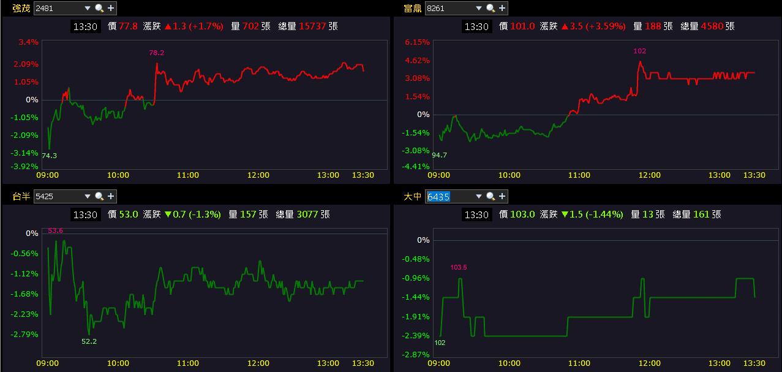The height and width of the screenshot is (372, 782).
Task: Click the search magnifier beside stock code 2481
Action: (x=99, y=8)
